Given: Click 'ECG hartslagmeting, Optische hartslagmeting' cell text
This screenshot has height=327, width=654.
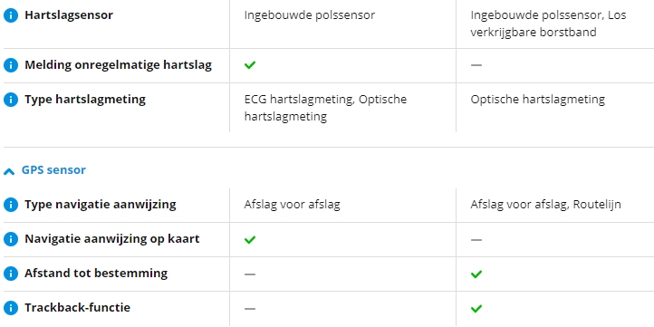Looking at the screenshot, I should (x=325, y=108).
